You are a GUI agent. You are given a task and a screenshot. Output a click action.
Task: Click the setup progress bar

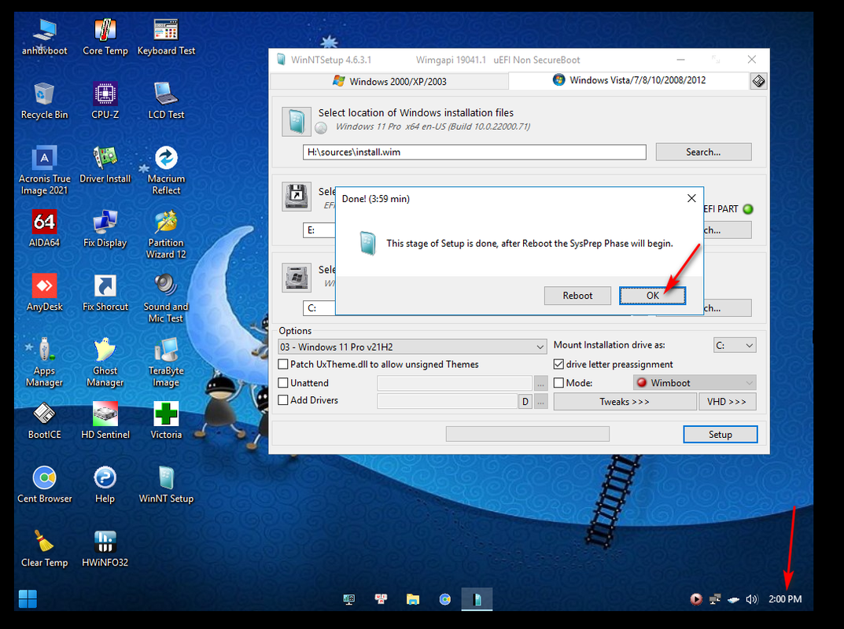(x=528, y=434)
